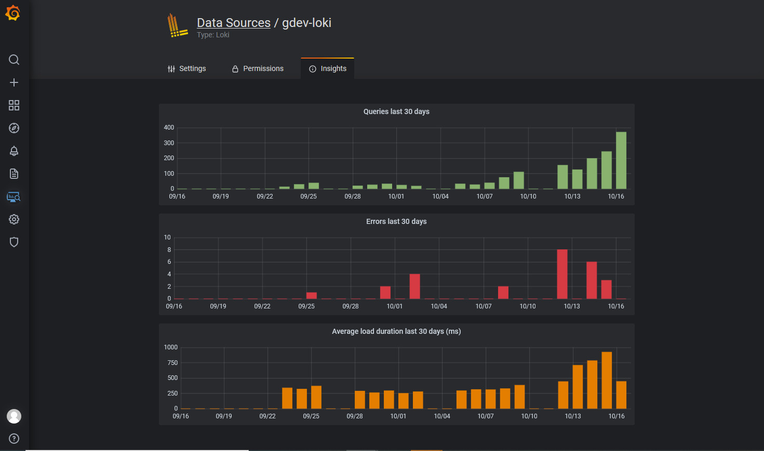This screenshot has height=451, width=764.
Task: Open the Explore compass icon
Action: [x=14, y=128]
